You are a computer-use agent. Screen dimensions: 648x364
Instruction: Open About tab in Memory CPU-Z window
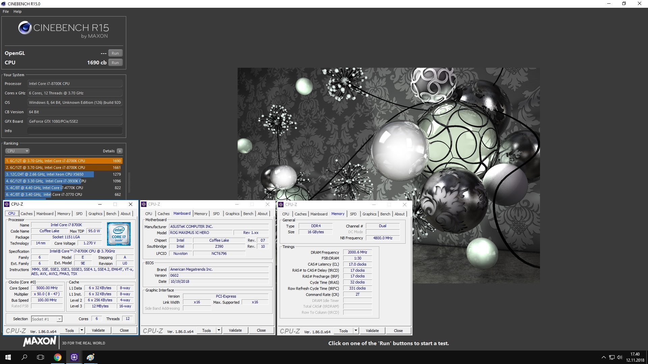coord(400,214)
